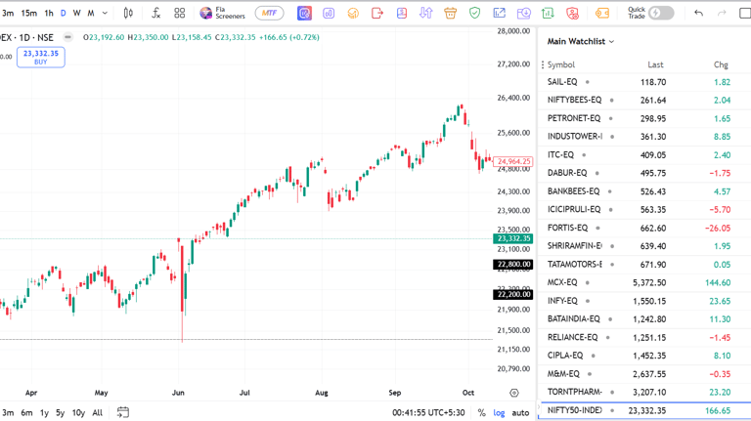
Task: Select MCX-EQ in the watchlist
Action: pyautogui.click(x=644, y=282)
